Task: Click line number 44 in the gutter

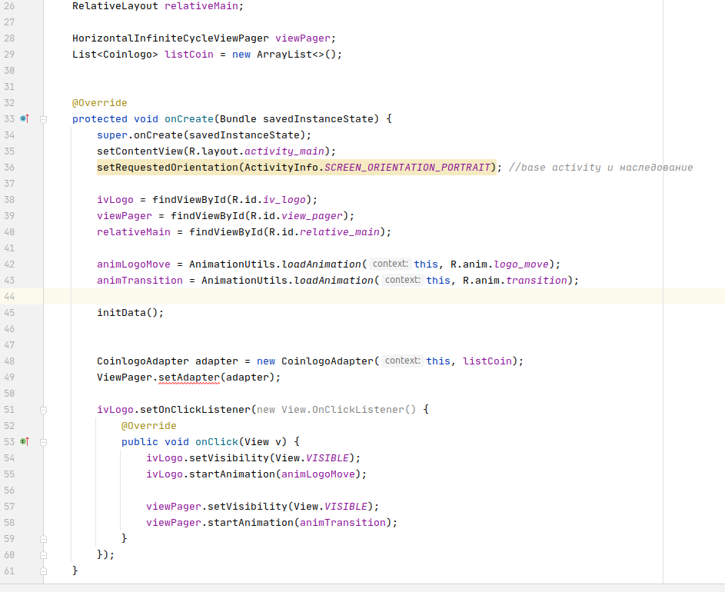Action: pyautogui.click(x=9, y=297)
